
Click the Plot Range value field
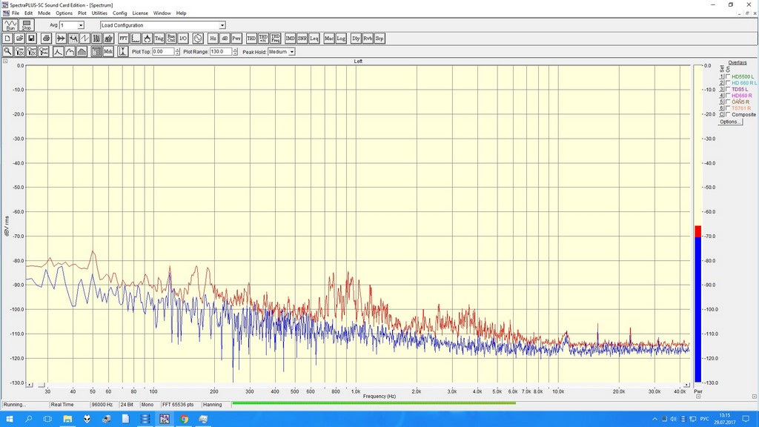click(221, 51)
